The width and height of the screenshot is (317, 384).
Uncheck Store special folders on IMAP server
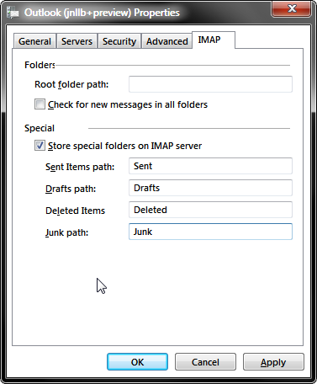coord(40,146)
